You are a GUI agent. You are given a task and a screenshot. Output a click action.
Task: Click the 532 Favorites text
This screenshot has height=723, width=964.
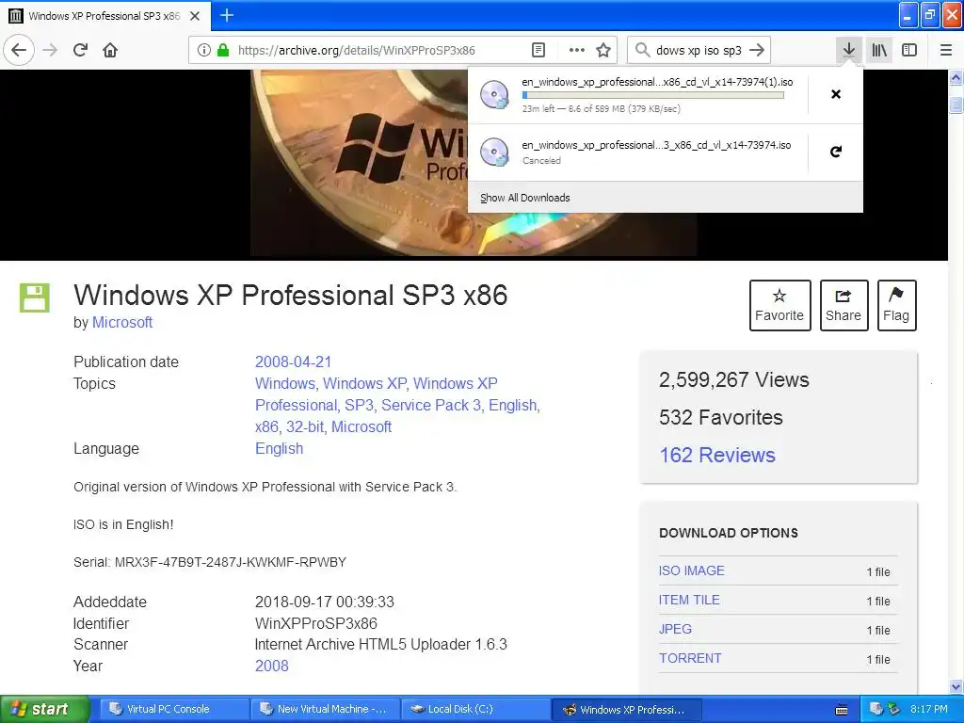(x=720, y=417)
